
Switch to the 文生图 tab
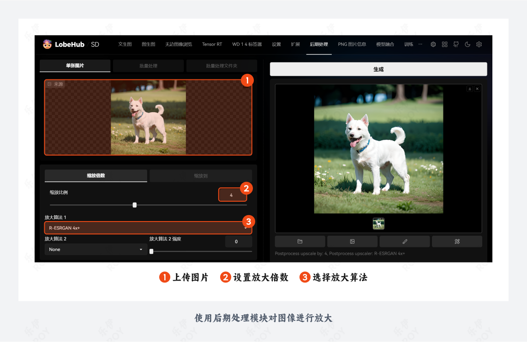click(x=125, y=44)
